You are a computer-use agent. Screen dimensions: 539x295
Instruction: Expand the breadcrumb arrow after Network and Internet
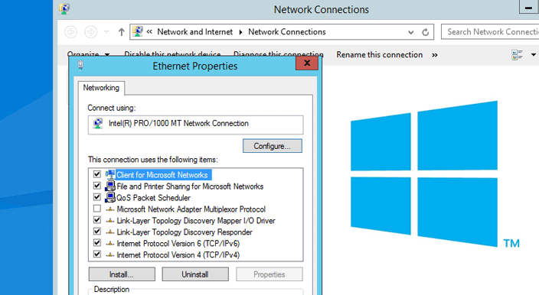(240, 32)
